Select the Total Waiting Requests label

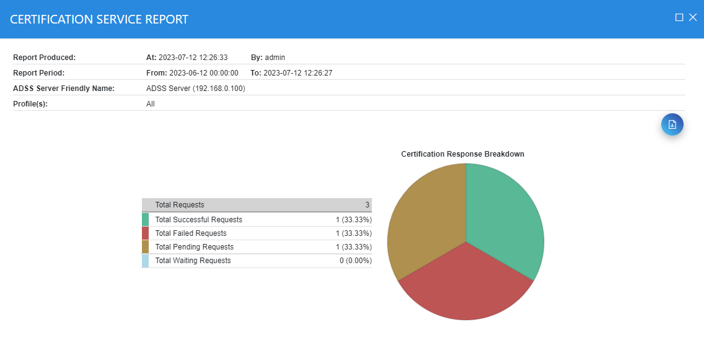click(x=193, y=261)
